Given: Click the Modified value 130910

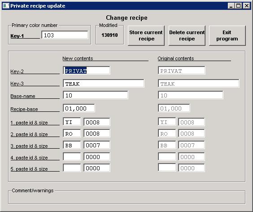Looking at the screenshot, I should coord(109,35).
